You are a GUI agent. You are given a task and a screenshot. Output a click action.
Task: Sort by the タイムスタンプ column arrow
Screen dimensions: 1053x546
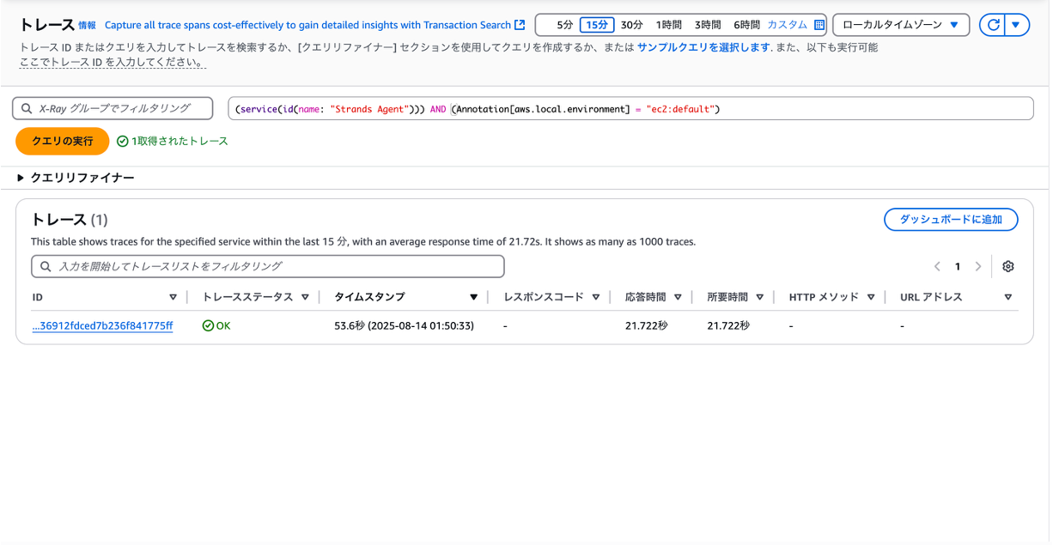tap(473, 297)
